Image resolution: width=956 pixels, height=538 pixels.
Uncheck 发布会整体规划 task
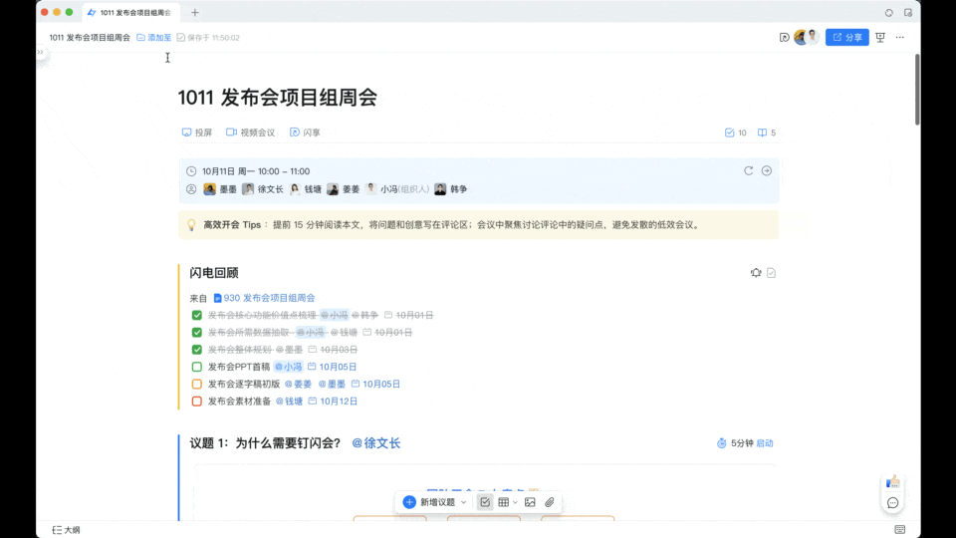[197, 350]
